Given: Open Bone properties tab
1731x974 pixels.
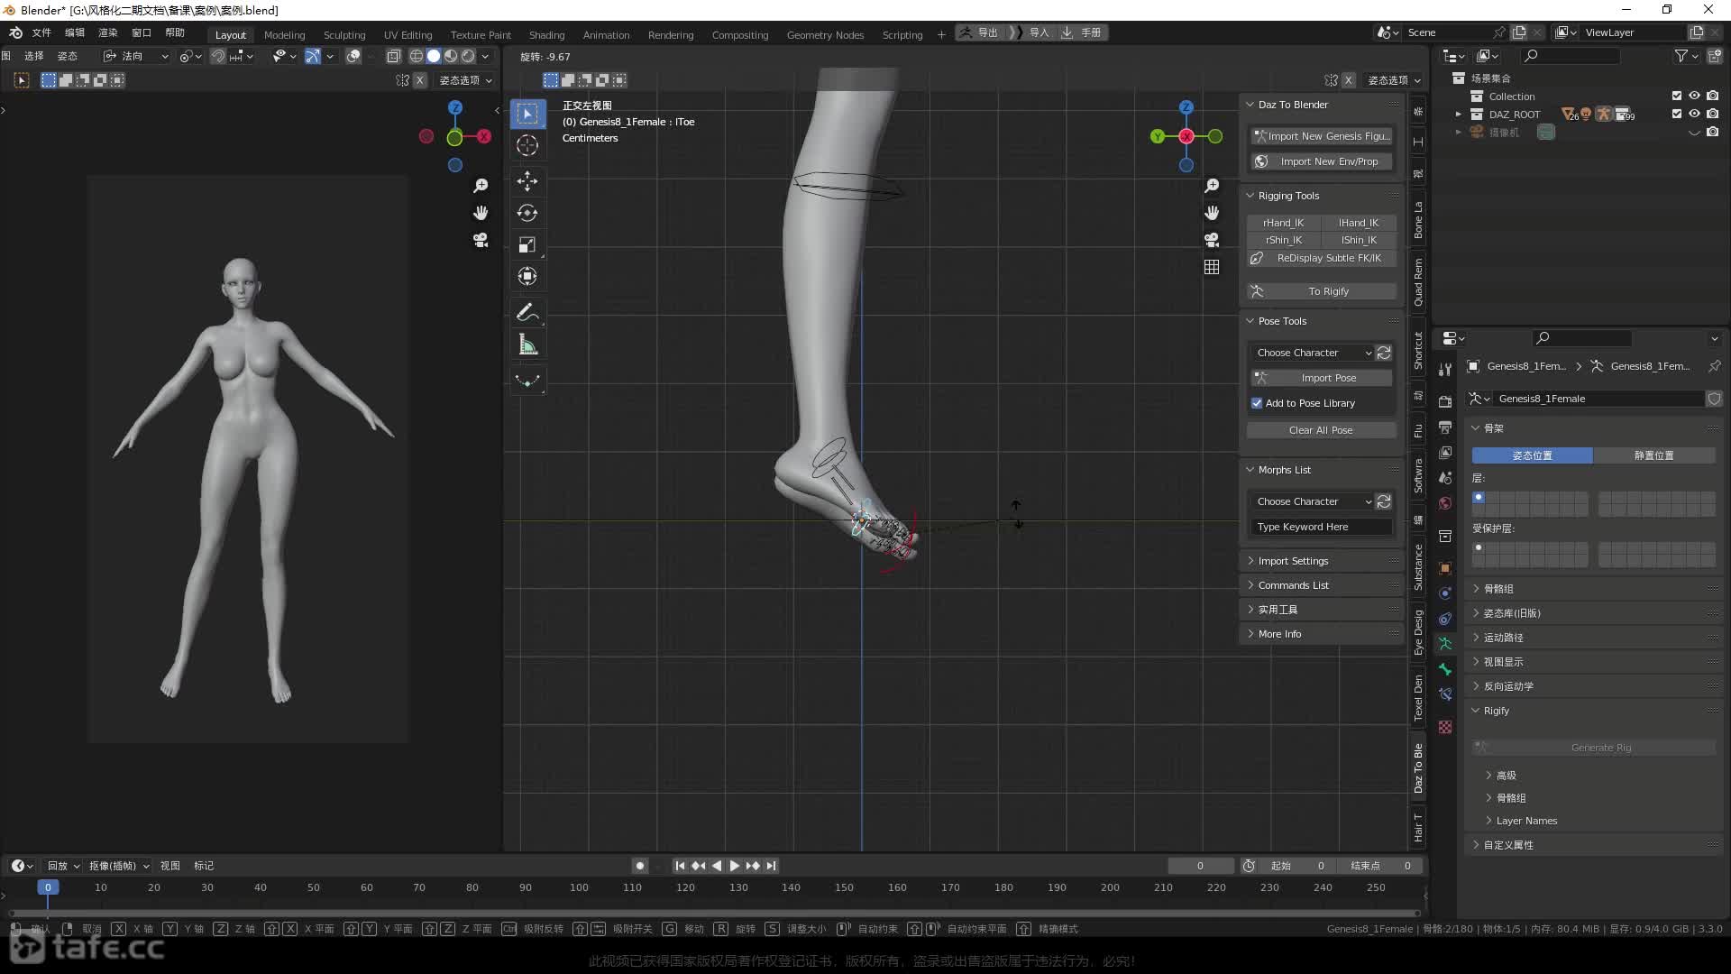Looking at the screenshot, I should [1445, 669].
